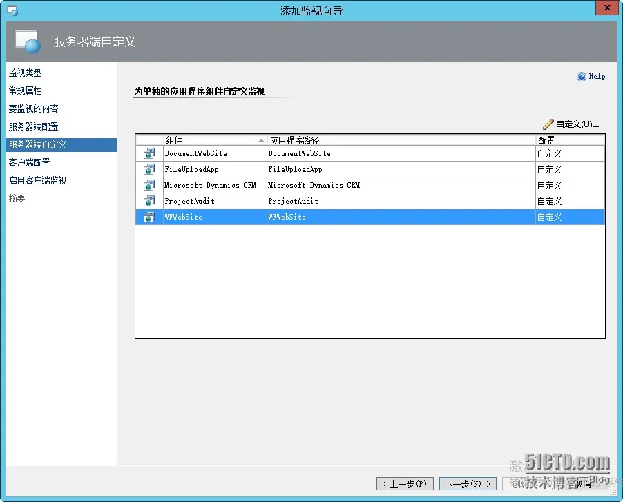Go to 服务器端配置 step
The image size is (623, 502).
point(34,126)
